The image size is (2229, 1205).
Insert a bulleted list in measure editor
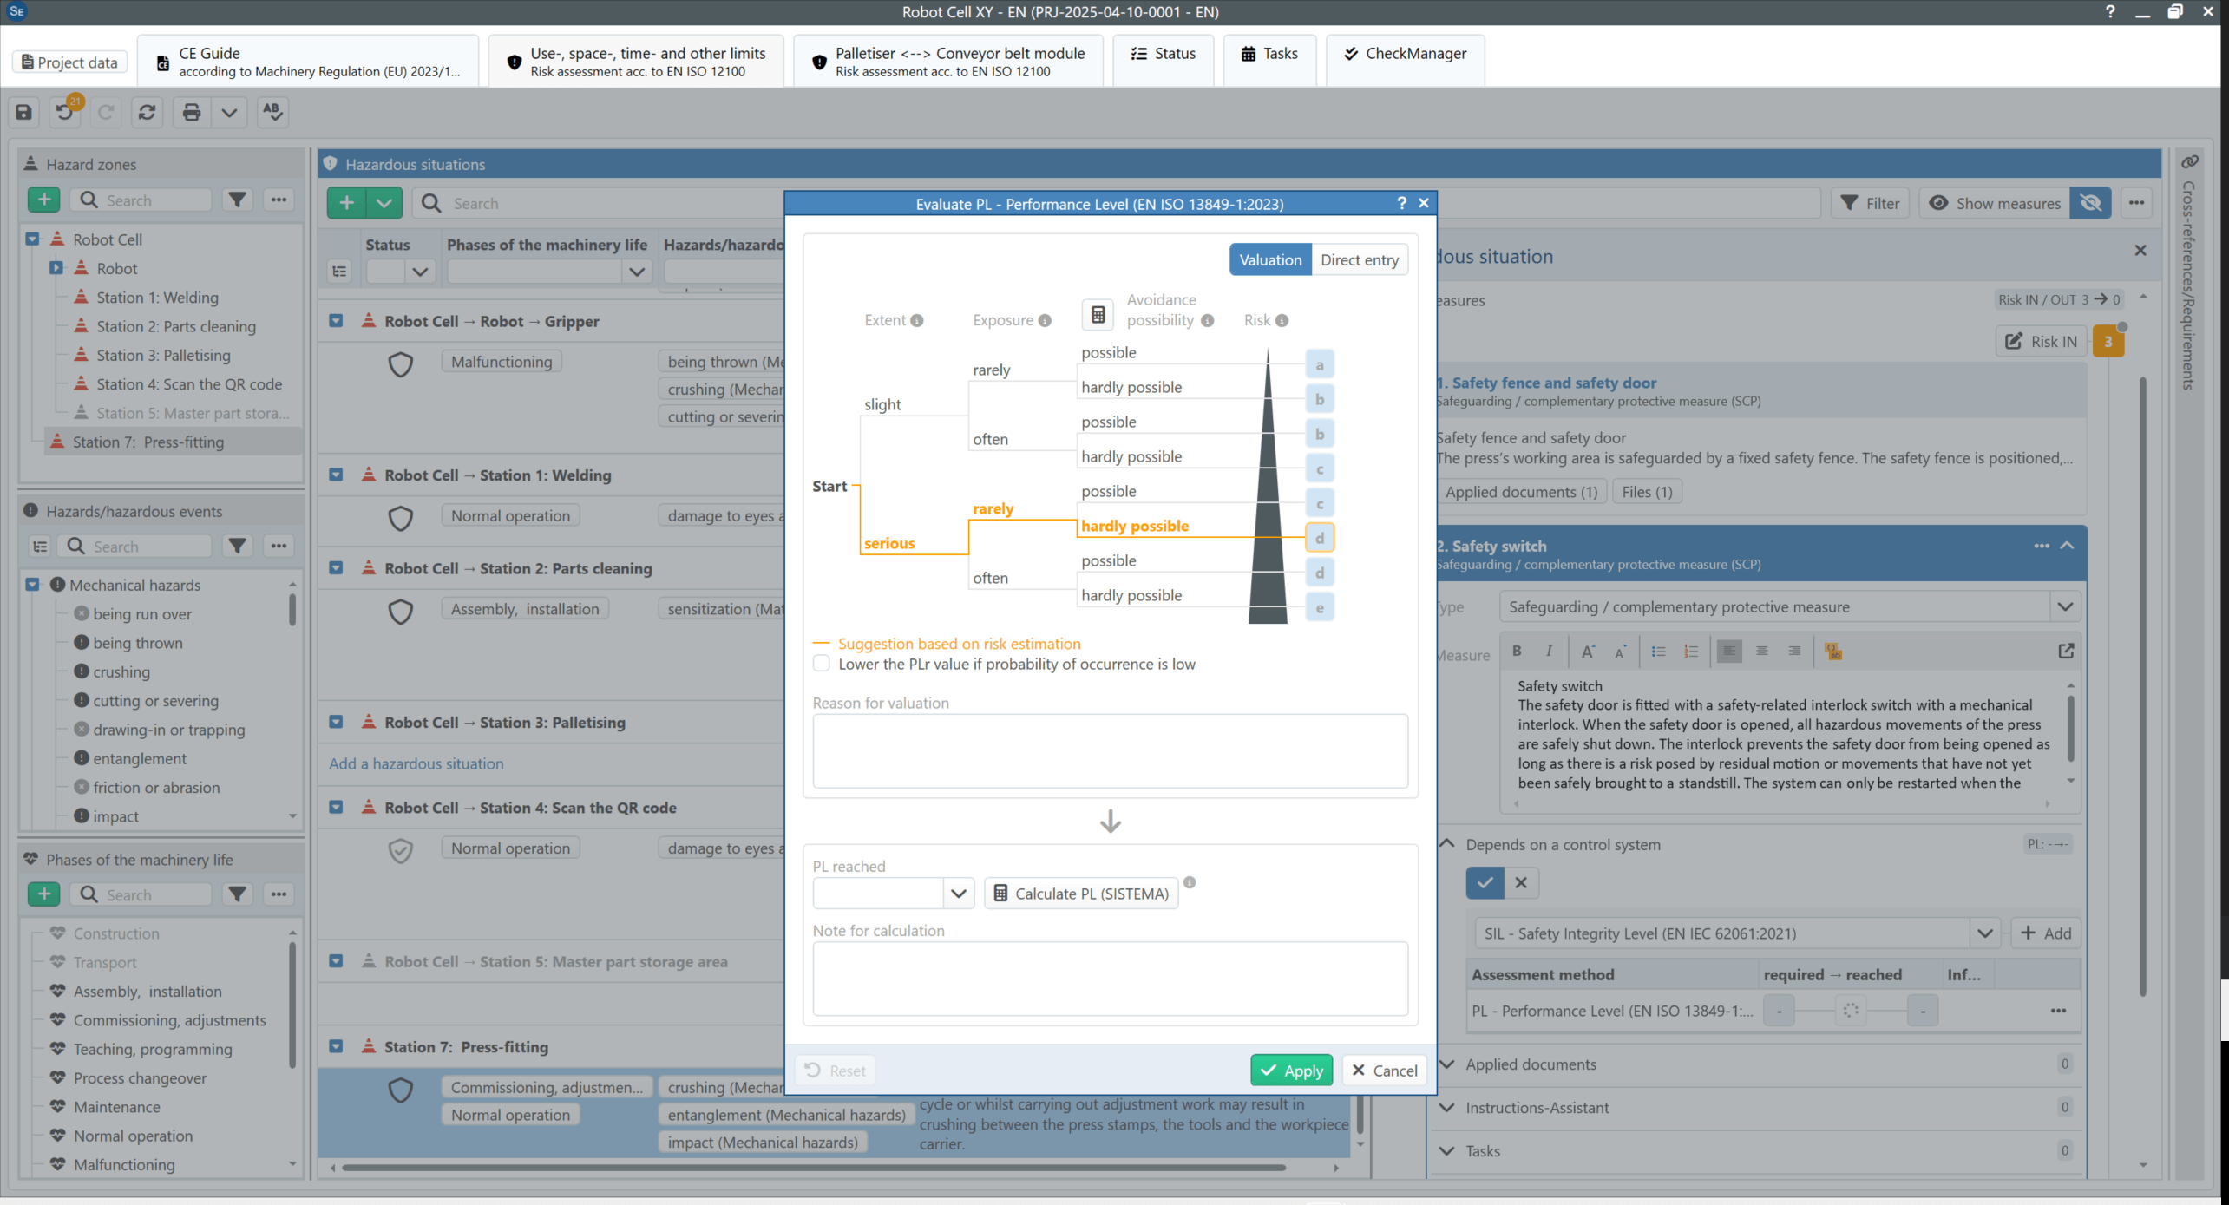(x=1658, y=651)
